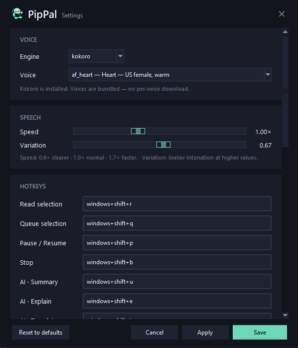This screenshot has width=298, height=348.
Task: Click the HOTKEYS section heading
Action: point(33,186)
